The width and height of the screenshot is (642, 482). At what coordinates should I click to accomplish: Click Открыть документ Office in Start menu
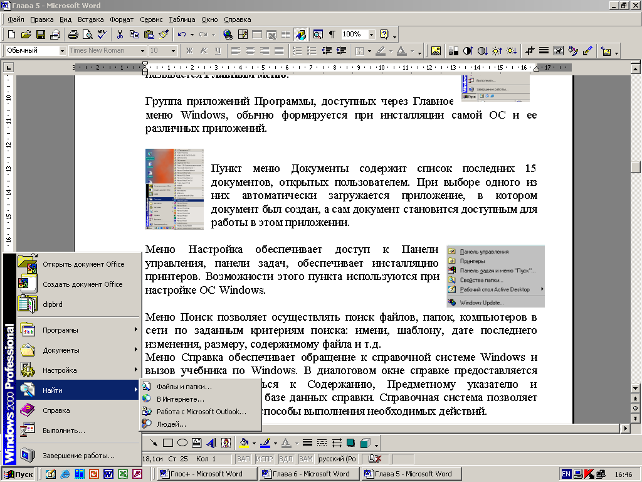(x=78, y=264)
